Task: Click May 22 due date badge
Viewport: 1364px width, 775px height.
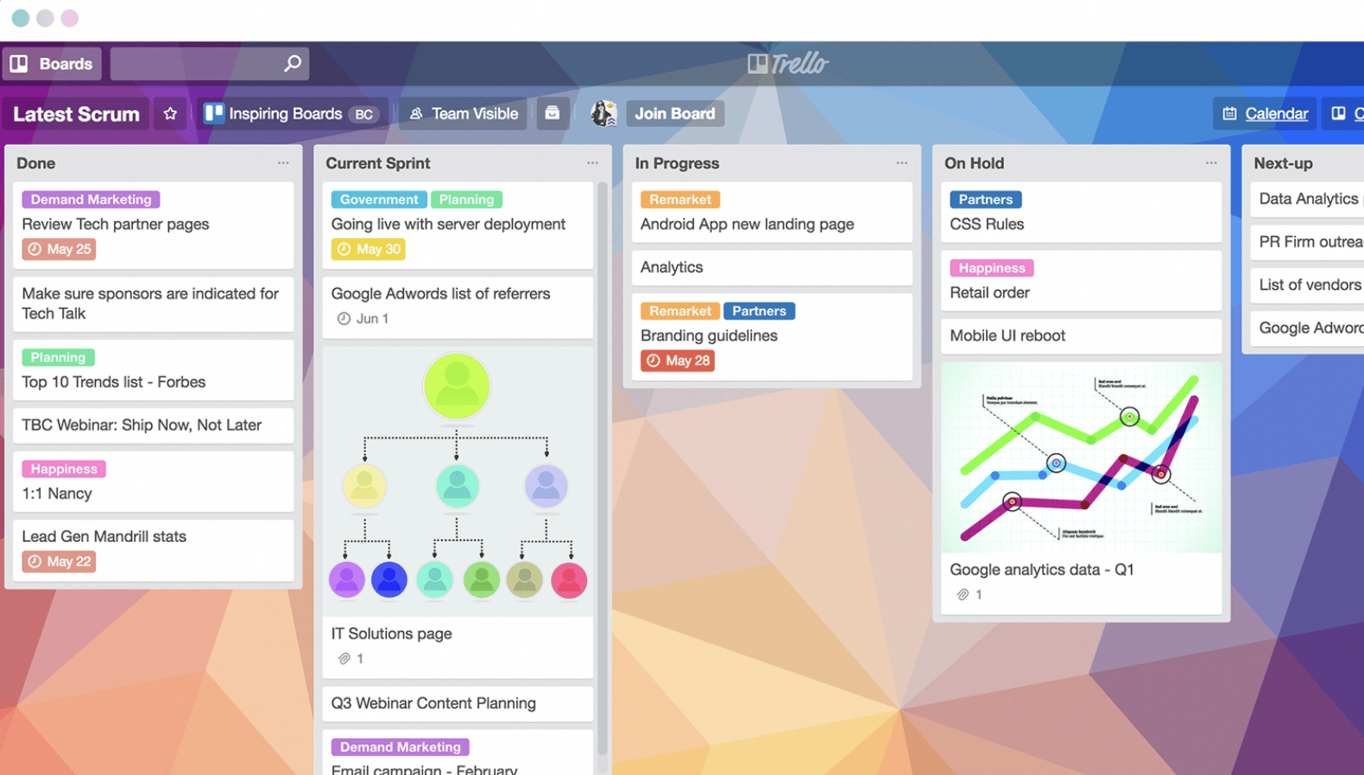Action: coord(59,562)
